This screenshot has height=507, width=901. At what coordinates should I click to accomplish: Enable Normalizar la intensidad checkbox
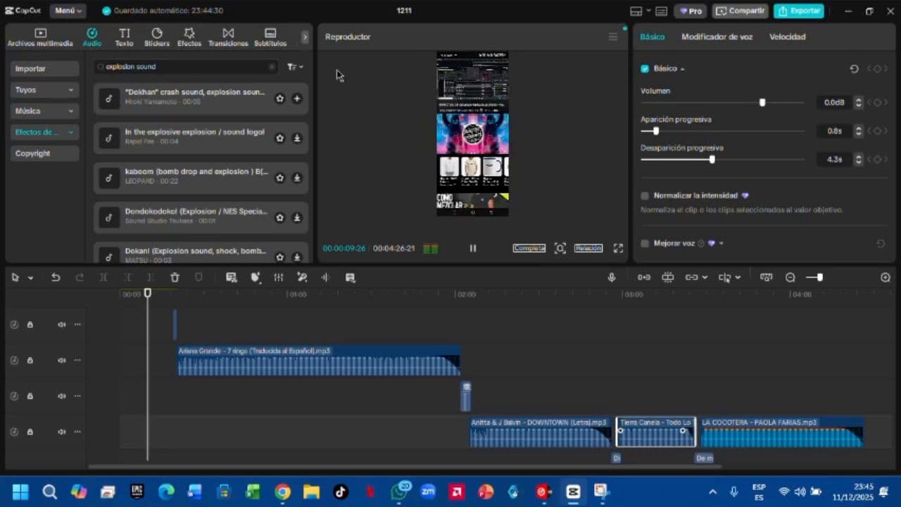coord(645,196)
